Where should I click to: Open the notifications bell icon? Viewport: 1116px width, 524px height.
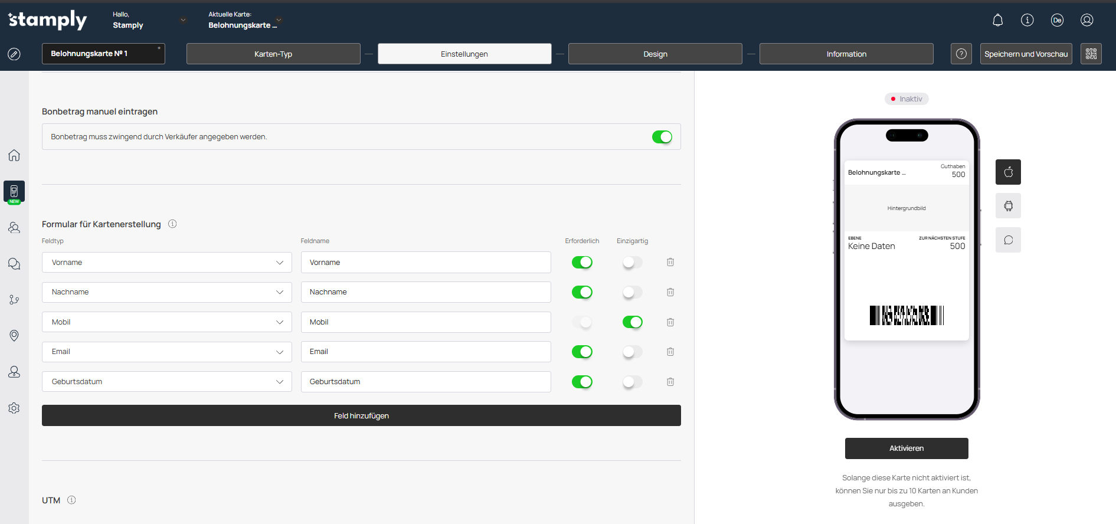(997, 20)
